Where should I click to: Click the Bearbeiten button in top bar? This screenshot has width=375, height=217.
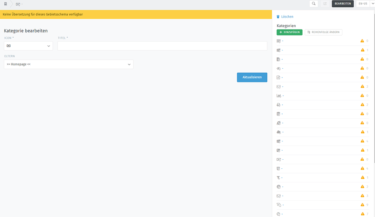tap(343, 4)
